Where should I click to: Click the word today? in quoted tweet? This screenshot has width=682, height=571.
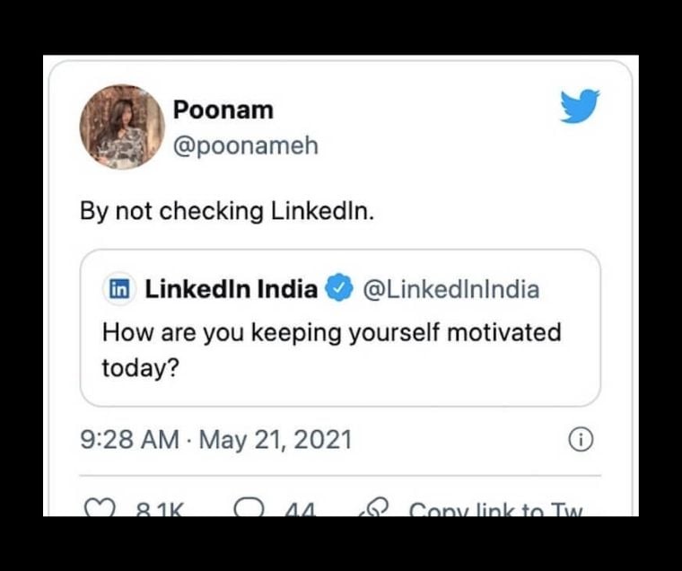click(141, 368)
